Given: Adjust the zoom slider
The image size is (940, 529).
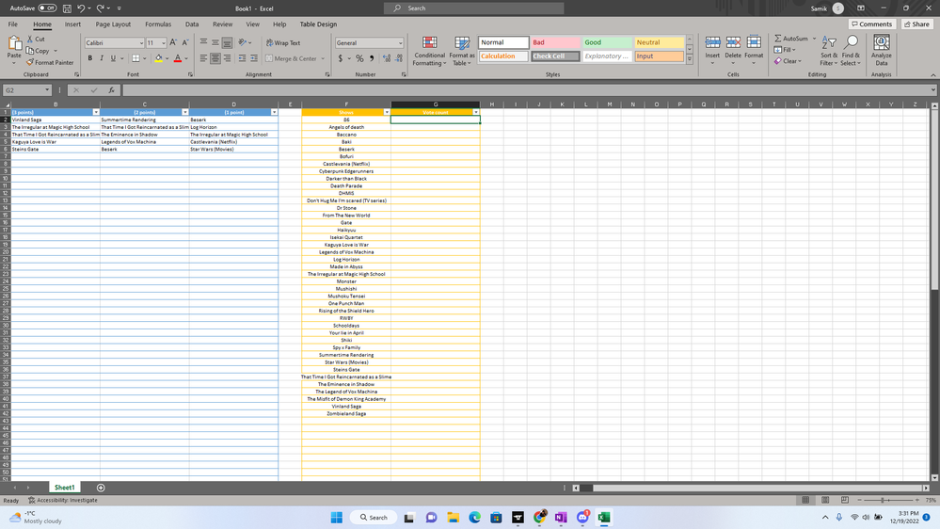Looking at the screenshot, I should (x=883, y=500).
